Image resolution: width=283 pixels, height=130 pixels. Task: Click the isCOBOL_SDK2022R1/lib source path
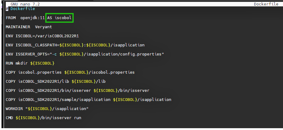tap(45, 82)
